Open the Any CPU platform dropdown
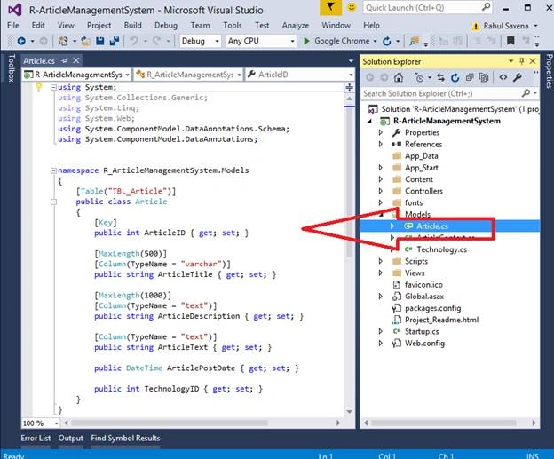554x459 pixels. click(x=261, y=41)
